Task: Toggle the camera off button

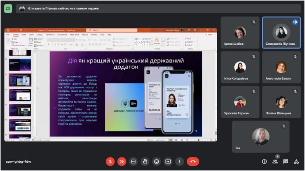Action: click(122, 161)
